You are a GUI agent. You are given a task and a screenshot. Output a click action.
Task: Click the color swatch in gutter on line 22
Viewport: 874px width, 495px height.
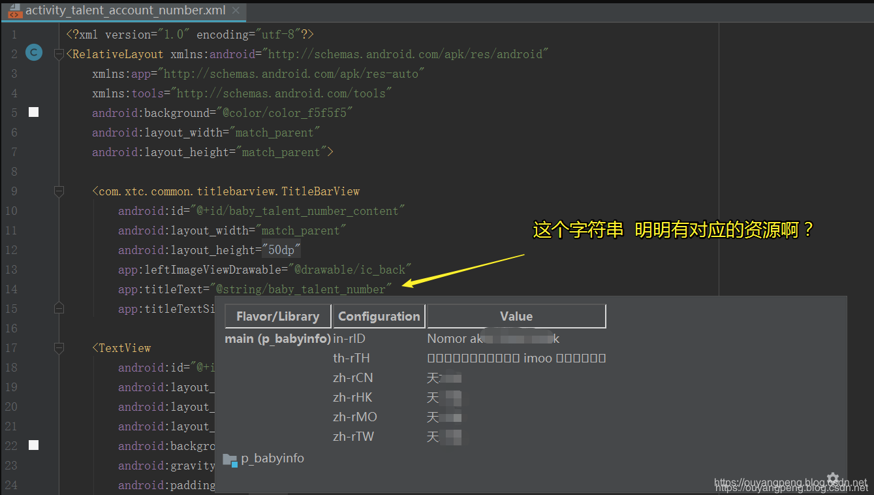tap(33, 445)
